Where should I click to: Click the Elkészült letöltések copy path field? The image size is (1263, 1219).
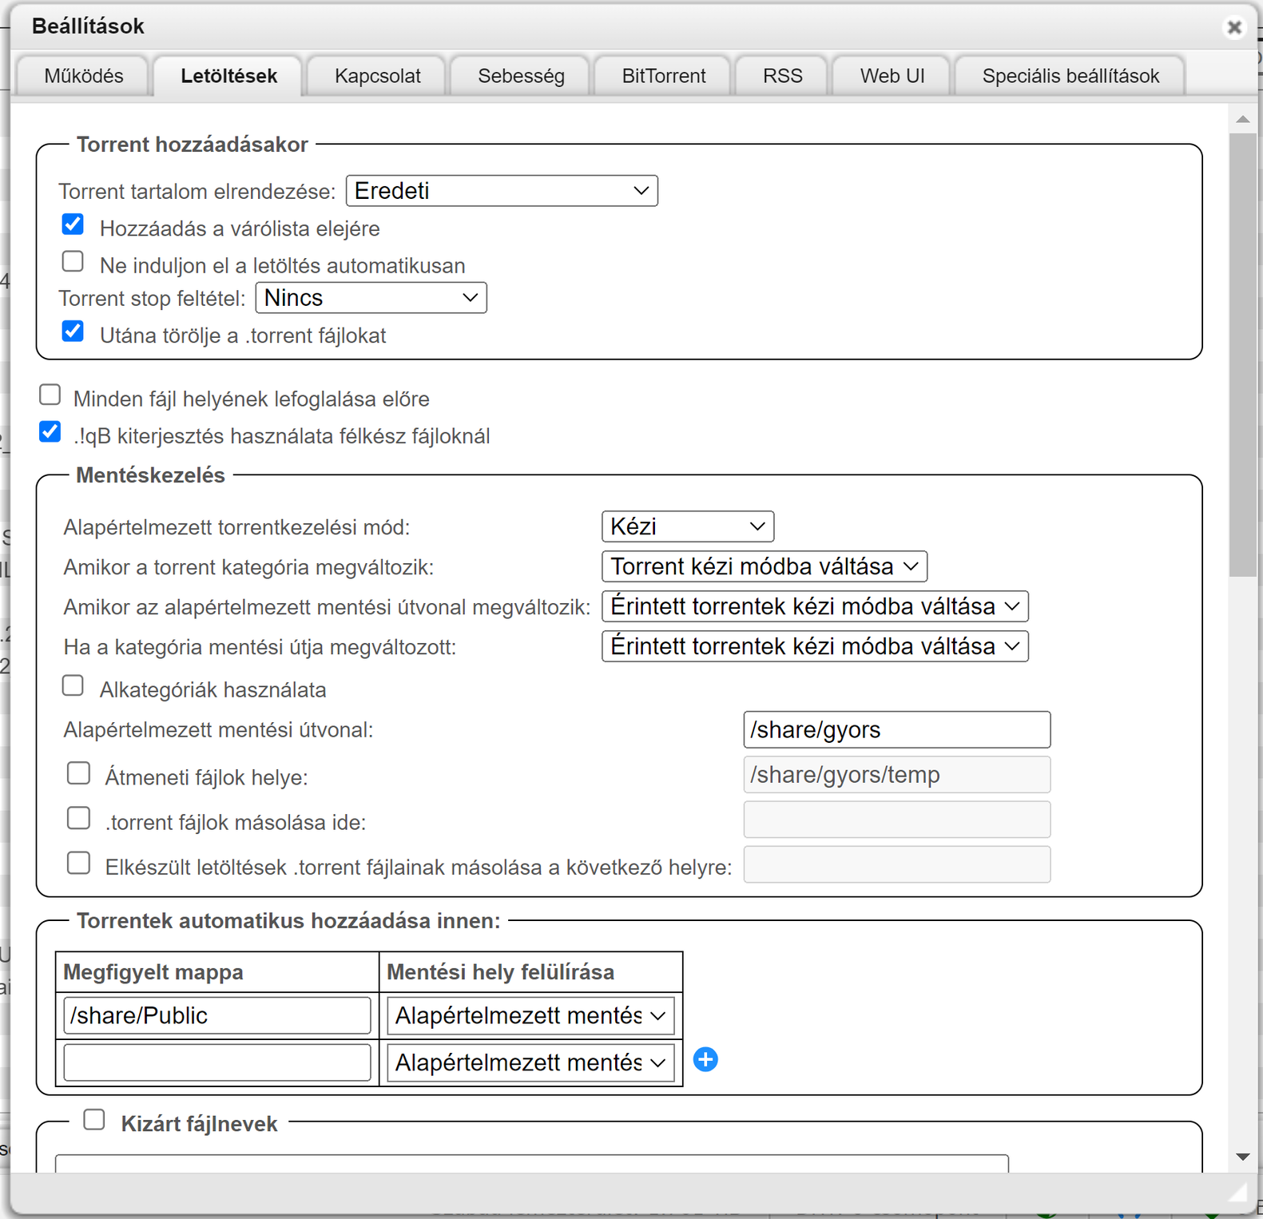coord(896,864)
